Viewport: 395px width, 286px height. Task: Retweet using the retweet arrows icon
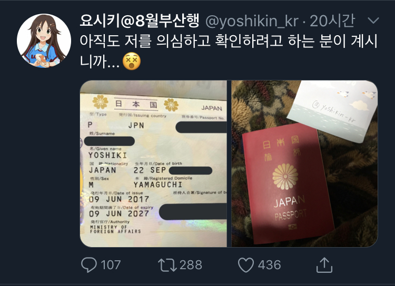pos(167,265)
